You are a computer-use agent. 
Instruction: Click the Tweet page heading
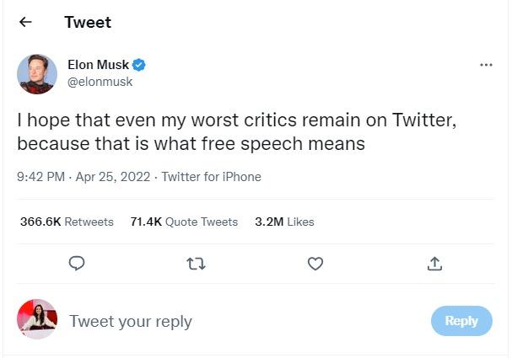[88, 23]
